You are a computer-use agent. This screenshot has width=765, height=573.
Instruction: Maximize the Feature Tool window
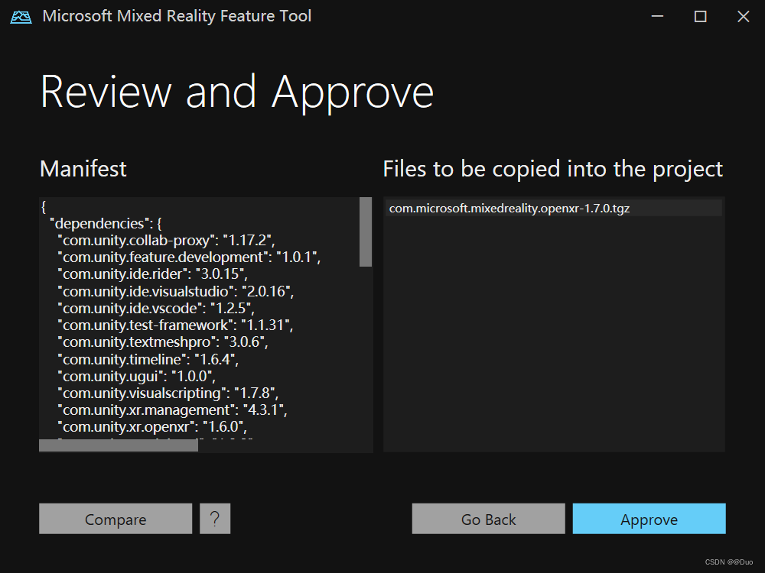tap(700, 17)
